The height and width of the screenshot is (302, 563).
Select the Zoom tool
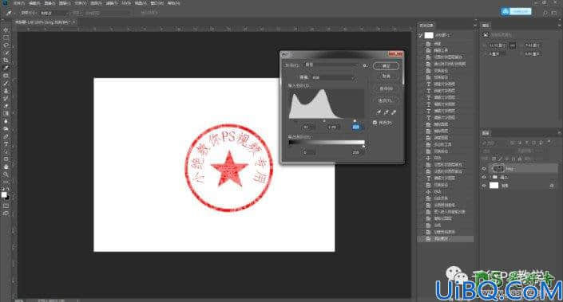tap(6, 174)
